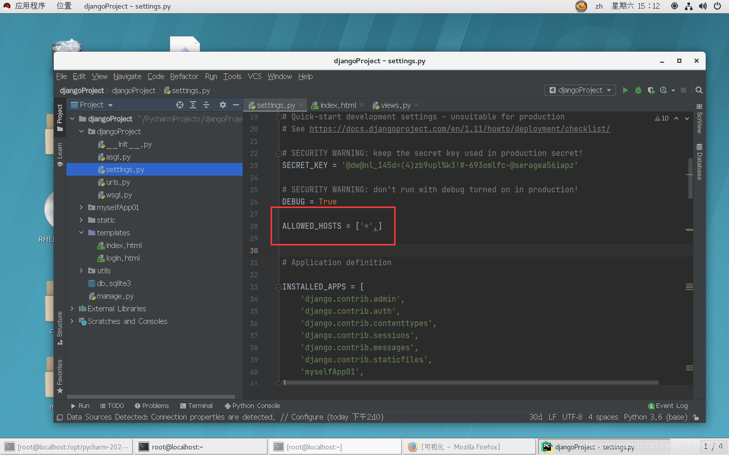Screen dimensions: 729x455
Task: Open the Learn tool window
Action: coord(60,154)
